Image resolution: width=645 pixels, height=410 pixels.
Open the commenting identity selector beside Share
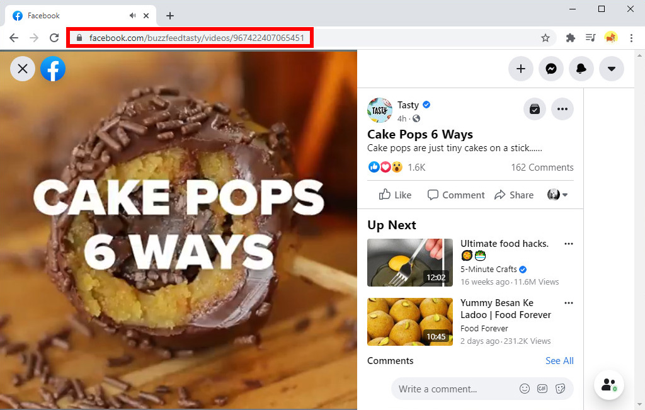[557, 195]
